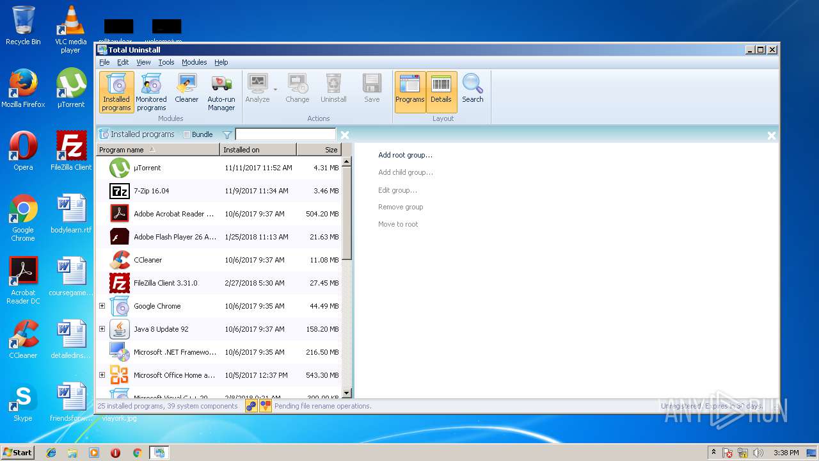Show hidden system tray icons
The width and height of the screenshot is (819, 461).
tap(713, 452)
